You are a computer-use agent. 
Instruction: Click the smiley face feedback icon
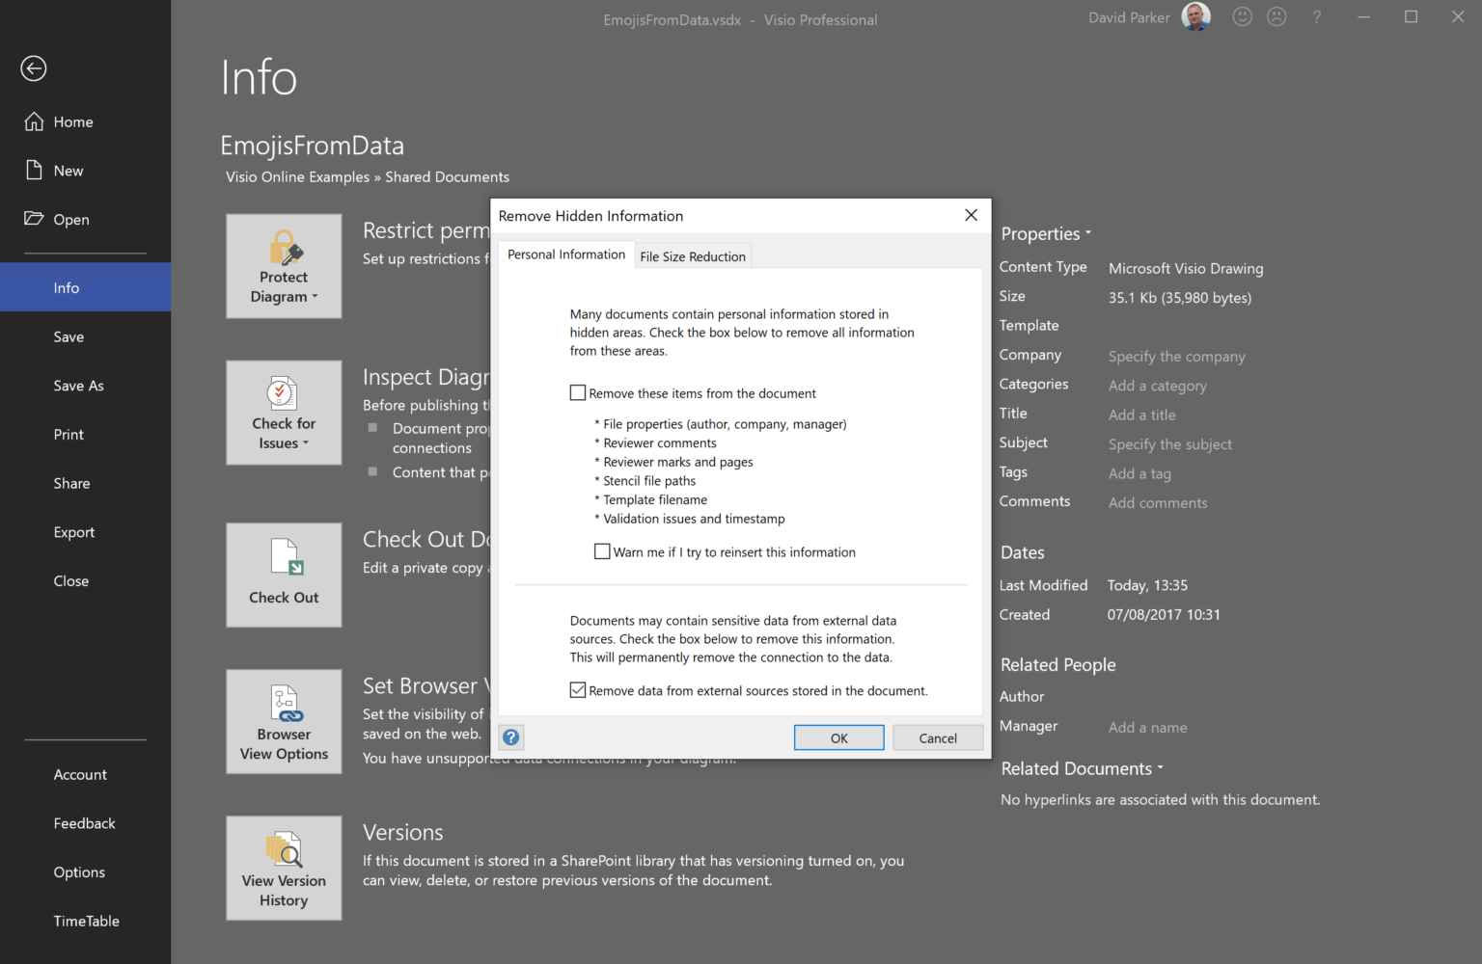point(1243,16)
